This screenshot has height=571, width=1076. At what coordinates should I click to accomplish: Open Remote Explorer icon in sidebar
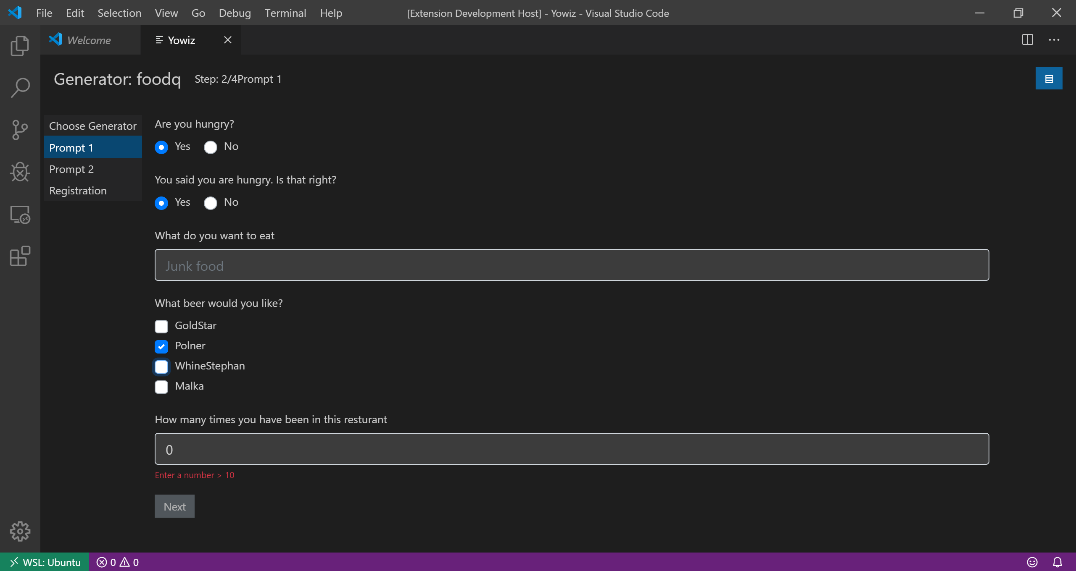click(x=20, y=215)
